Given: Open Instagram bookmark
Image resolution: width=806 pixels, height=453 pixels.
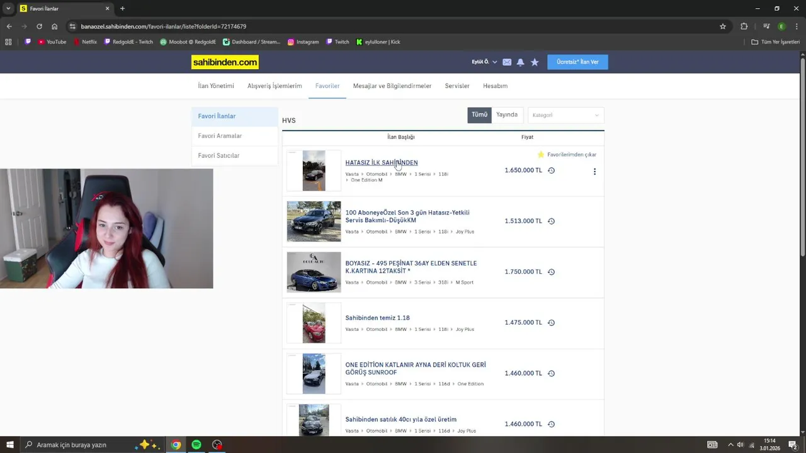Looking at the screenshot, I should click(x=303, y=42).
